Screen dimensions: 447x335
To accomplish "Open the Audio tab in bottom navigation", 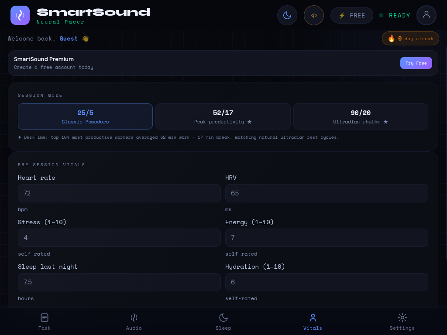I will (x=134, y=321).
